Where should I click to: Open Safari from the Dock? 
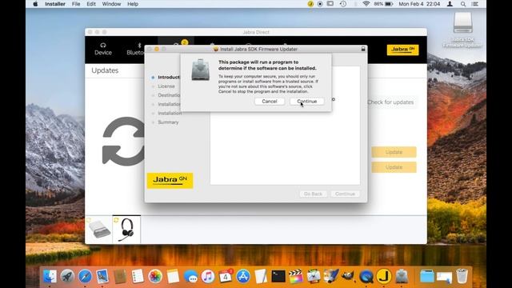pos(85,276)
